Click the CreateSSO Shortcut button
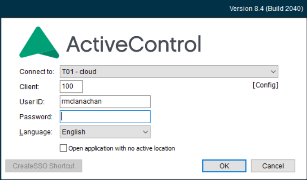 43,166
